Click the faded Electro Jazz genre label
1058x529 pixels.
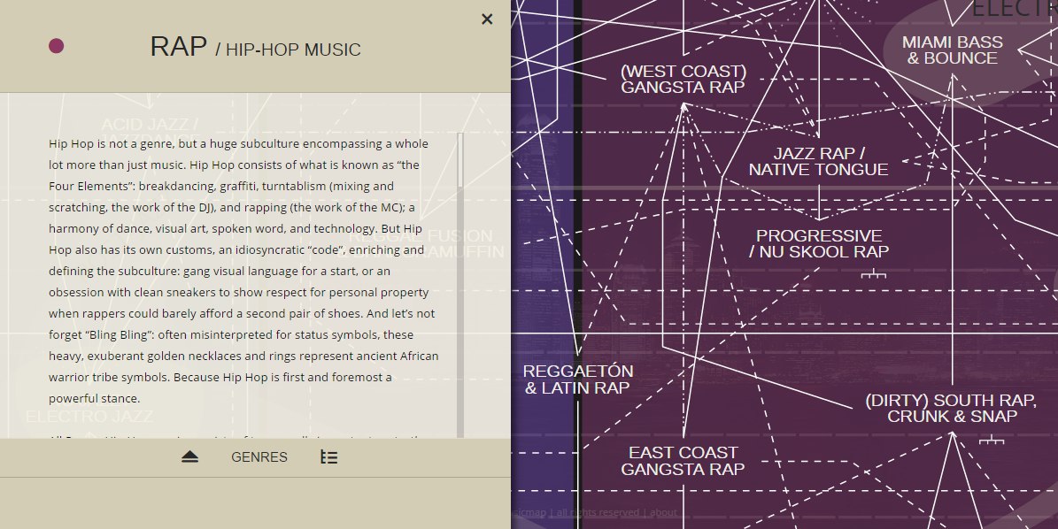(89, 416)
